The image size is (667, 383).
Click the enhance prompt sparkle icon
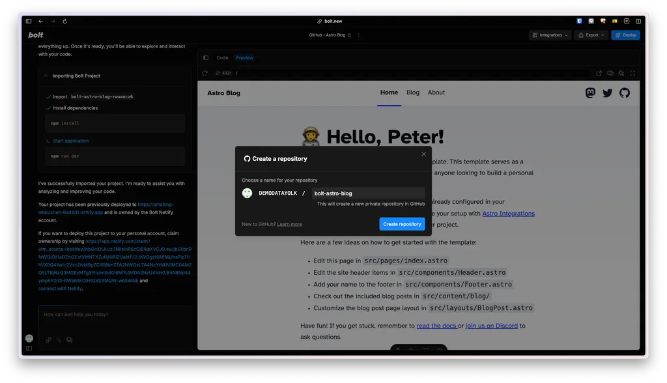point(59,340)
